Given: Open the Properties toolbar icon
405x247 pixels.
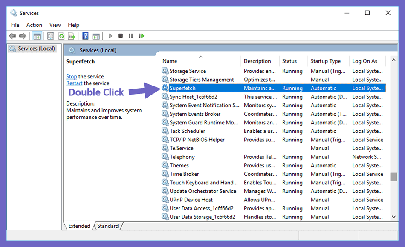Looking at the screenshot, I should pos(51,36).
